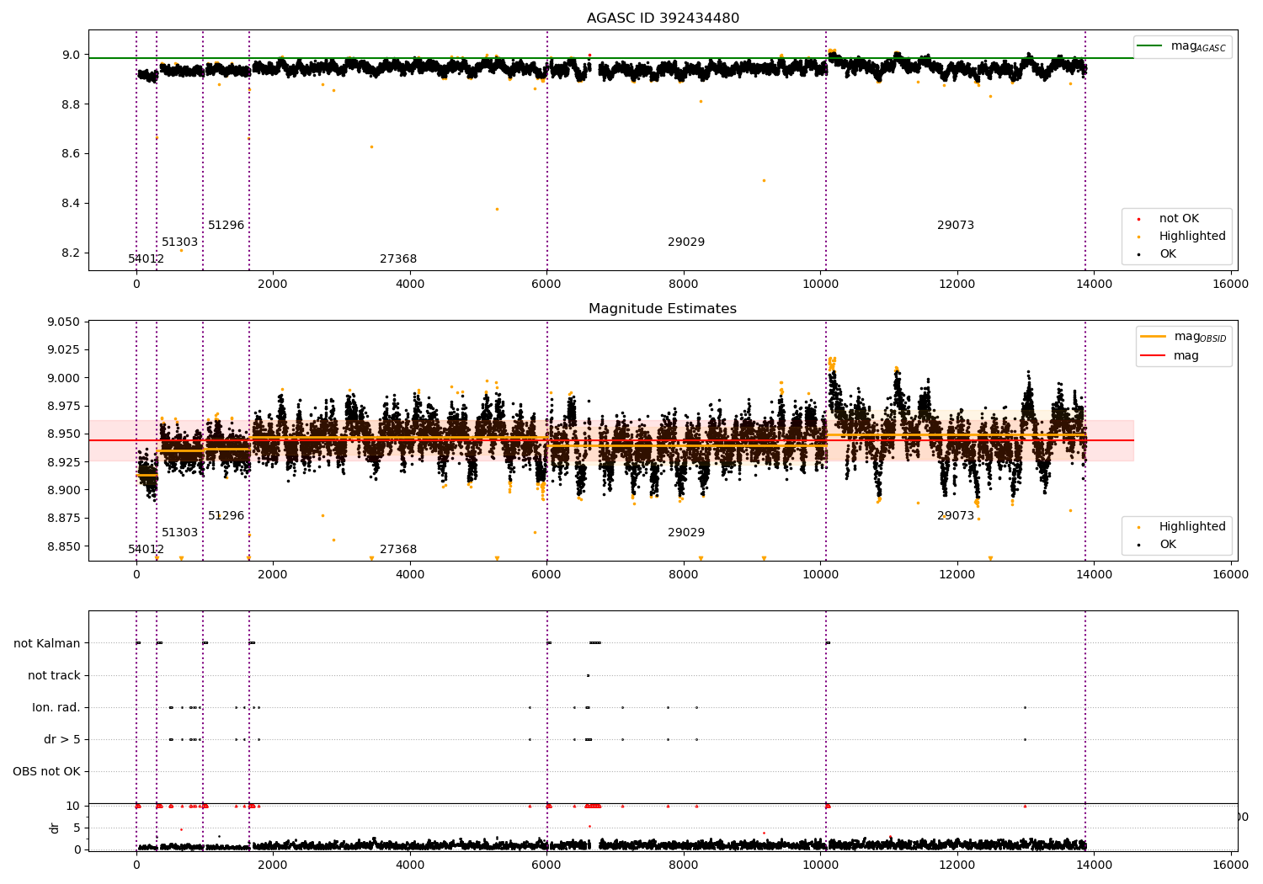
Task: Click obsid label 29073 in AGASC ID plot
Action: tap(956, 226)
